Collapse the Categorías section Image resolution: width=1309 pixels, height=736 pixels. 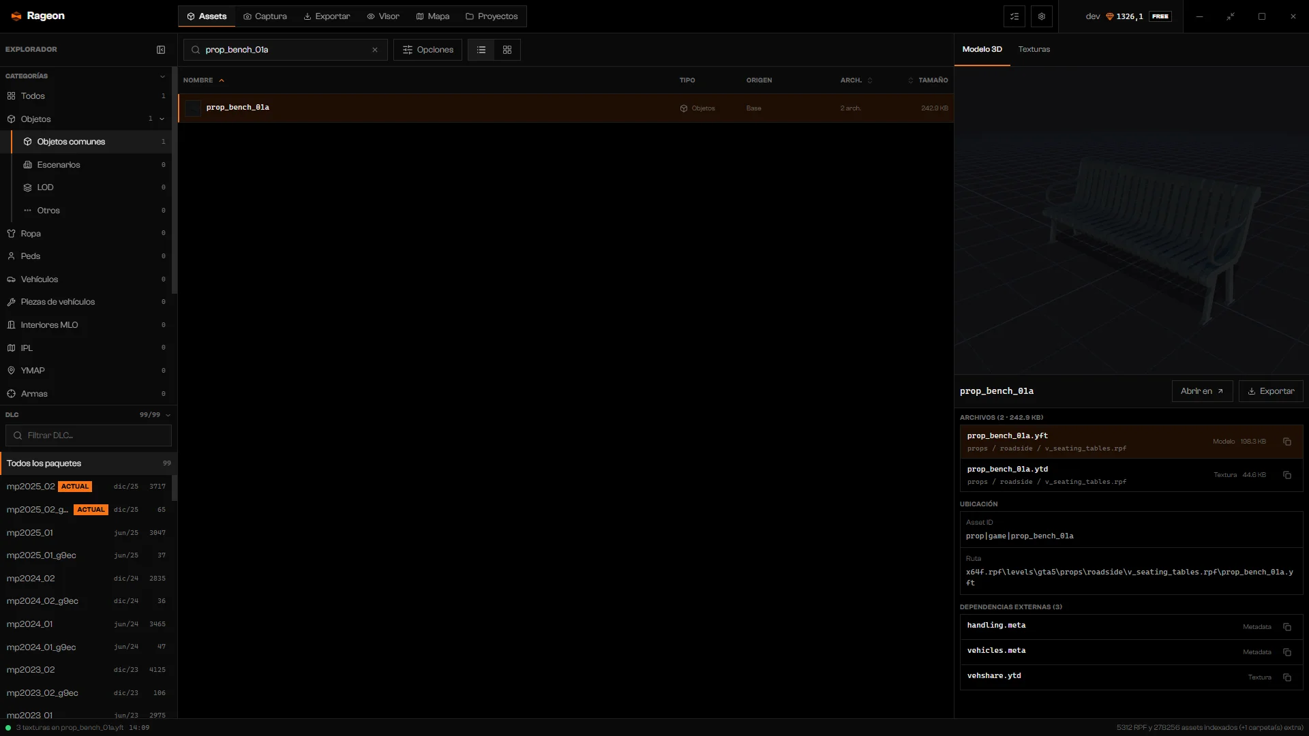[162, 76]
